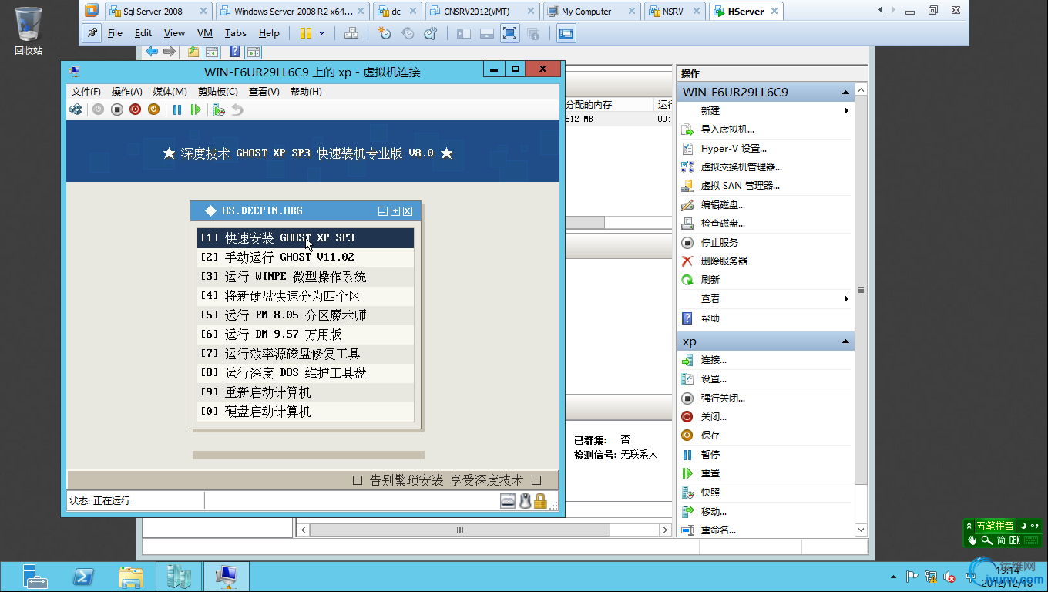Open the Recycle Bin (回收站) desktop icon

29,31
